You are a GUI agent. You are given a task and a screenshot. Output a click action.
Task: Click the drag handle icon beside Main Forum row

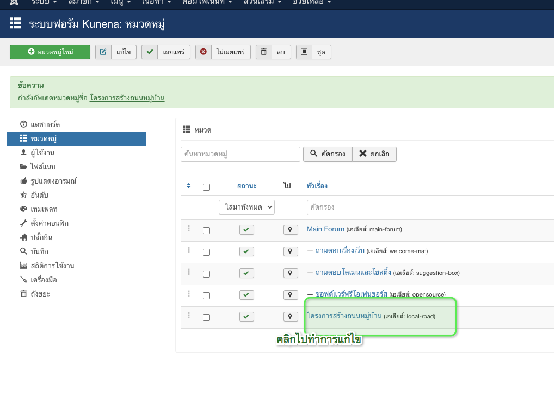point(188,229)
